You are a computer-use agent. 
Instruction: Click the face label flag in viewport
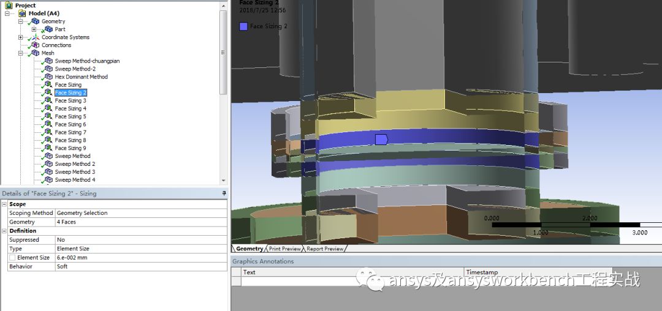click(x=381, y=140)
